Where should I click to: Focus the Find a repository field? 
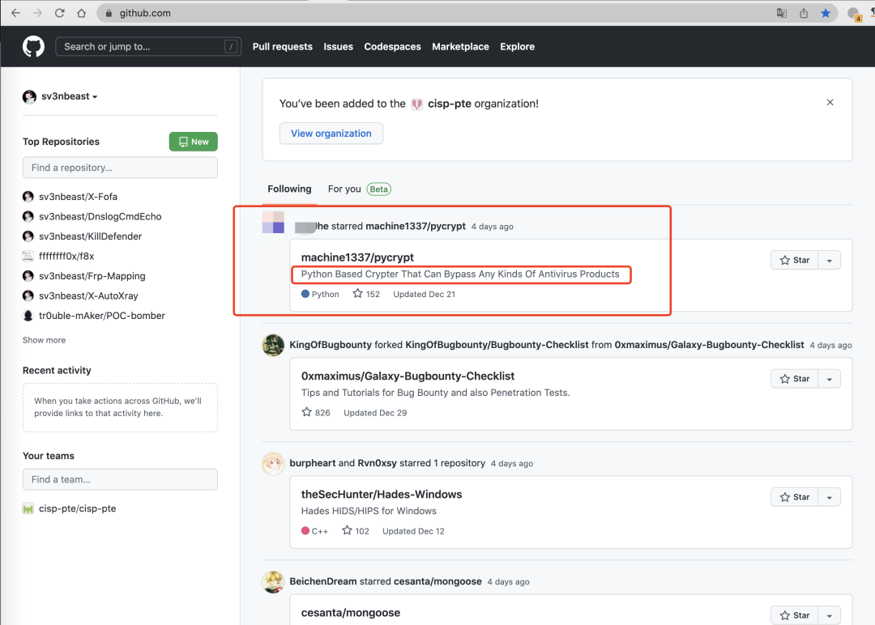tap(120, 168)
